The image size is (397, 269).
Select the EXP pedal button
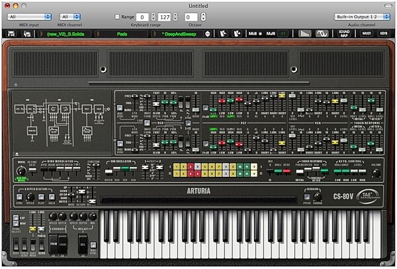pos(16,217)
